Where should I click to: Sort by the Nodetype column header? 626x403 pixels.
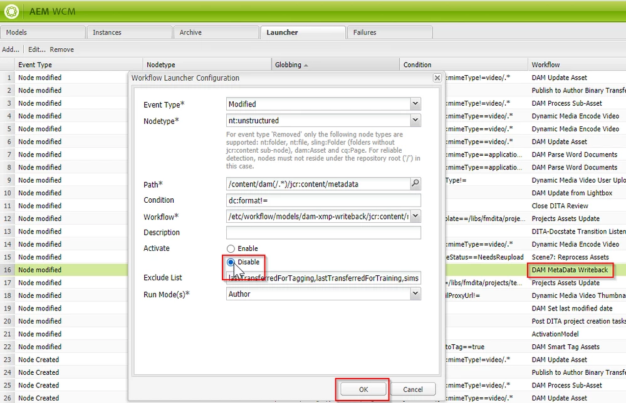pos(207,64)
